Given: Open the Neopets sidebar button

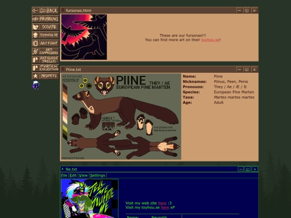Looking at the screenshot, I should [45, 76].
